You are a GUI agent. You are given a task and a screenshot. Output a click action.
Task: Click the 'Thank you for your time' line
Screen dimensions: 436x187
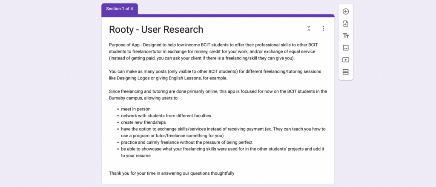click(172, 173)
